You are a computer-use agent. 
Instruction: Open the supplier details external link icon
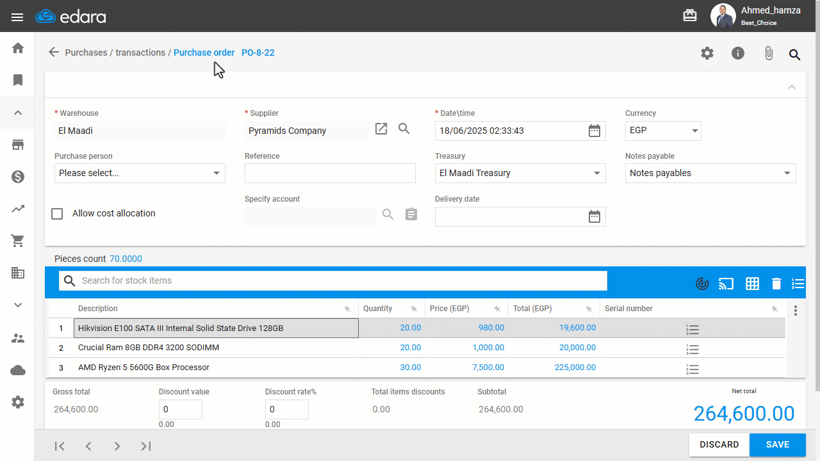coord(381,129)
